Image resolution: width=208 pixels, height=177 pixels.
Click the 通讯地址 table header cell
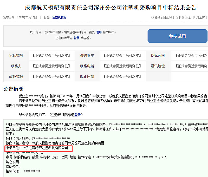click(x=158, y=66)
